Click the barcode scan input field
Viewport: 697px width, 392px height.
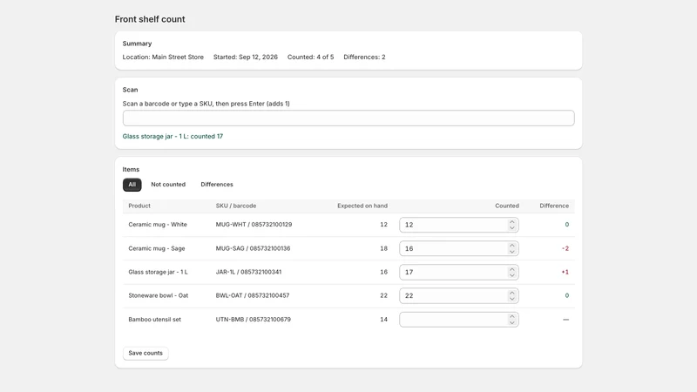pos(348,118)
